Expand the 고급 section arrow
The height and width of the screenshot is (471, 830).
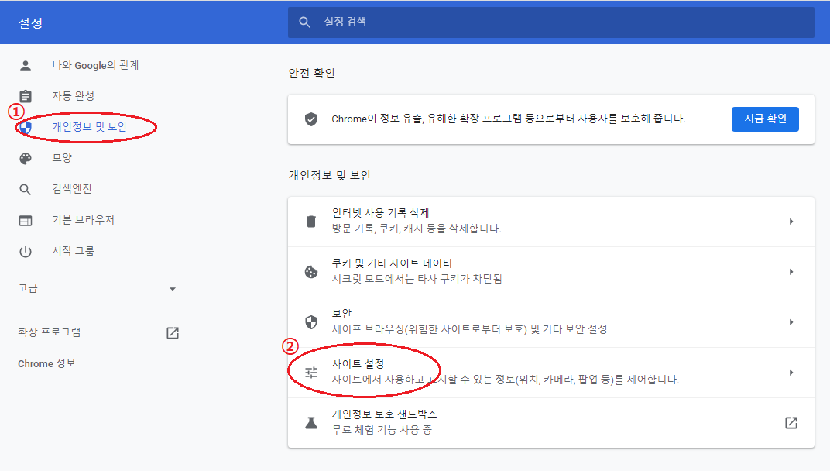tap(173, 289)
